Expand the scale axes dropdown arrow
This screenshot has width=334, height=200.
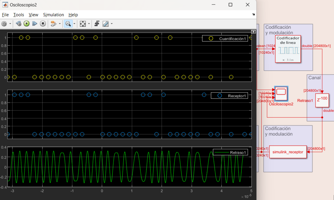(x=89, y=24)
